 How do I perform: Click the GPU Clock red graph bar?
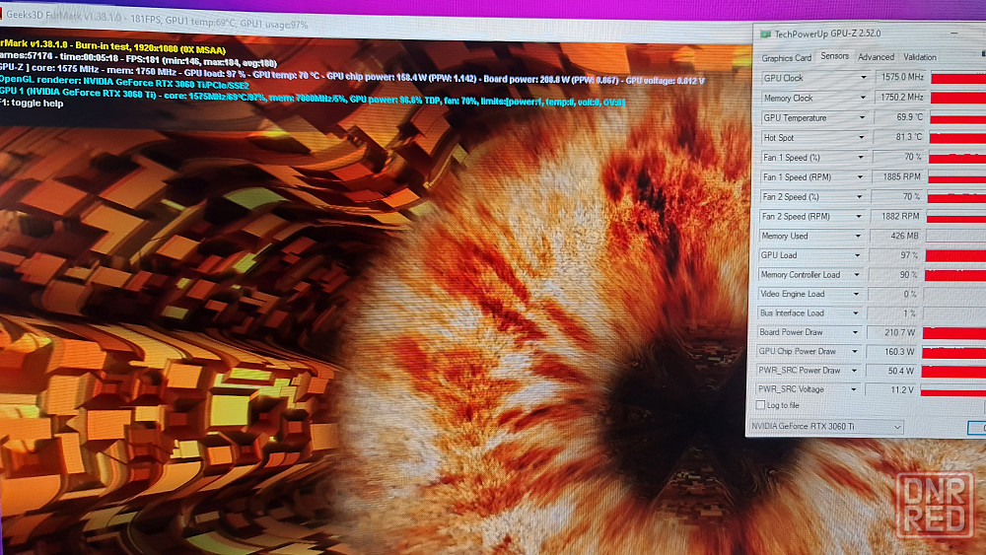click(956, 78)
